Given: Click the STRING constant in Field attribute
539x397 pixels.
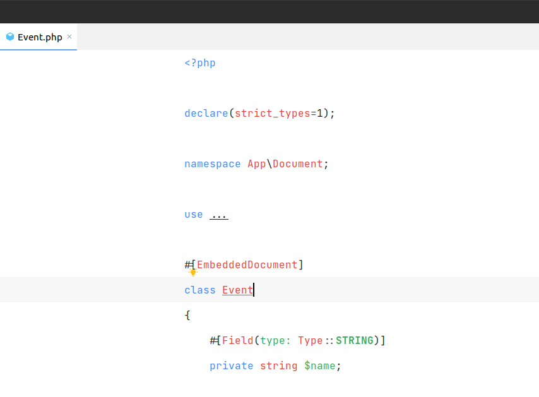Looking at the screenshot, I should point(354,341).
